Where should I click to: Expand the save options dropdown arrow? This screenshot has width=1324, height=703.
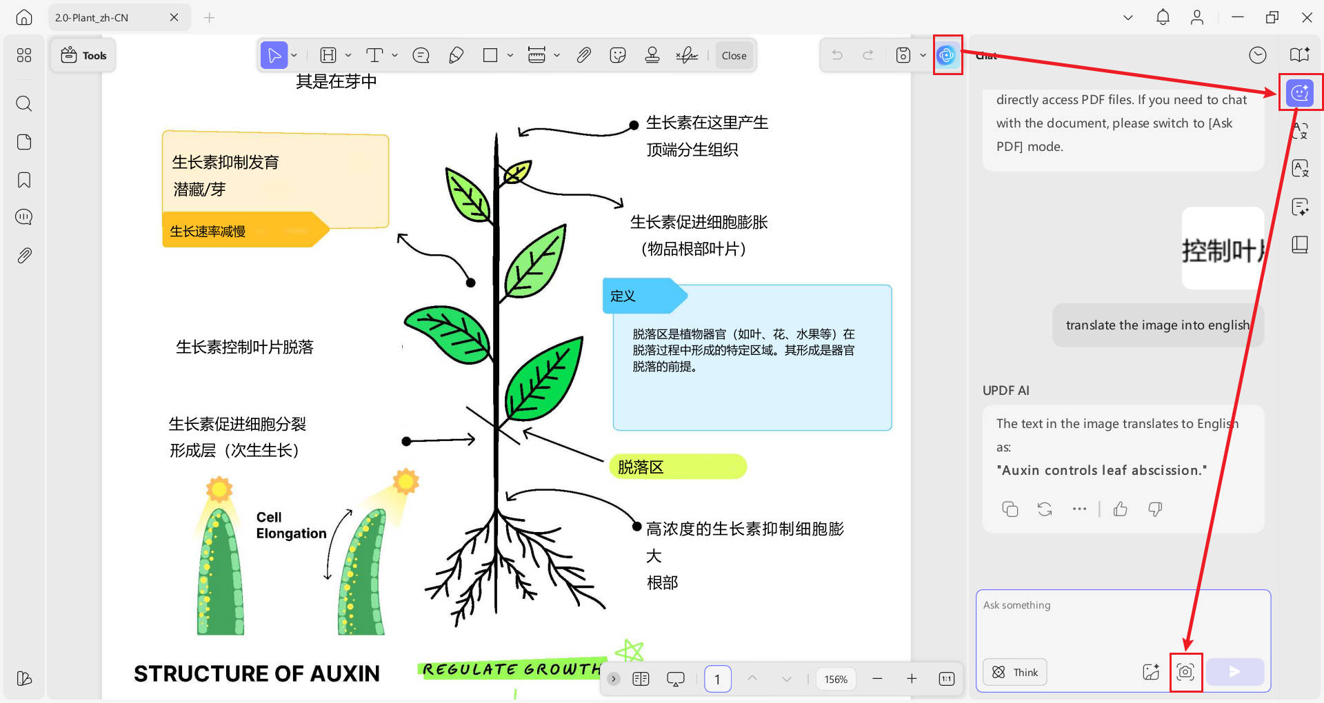tap(923, 55)
